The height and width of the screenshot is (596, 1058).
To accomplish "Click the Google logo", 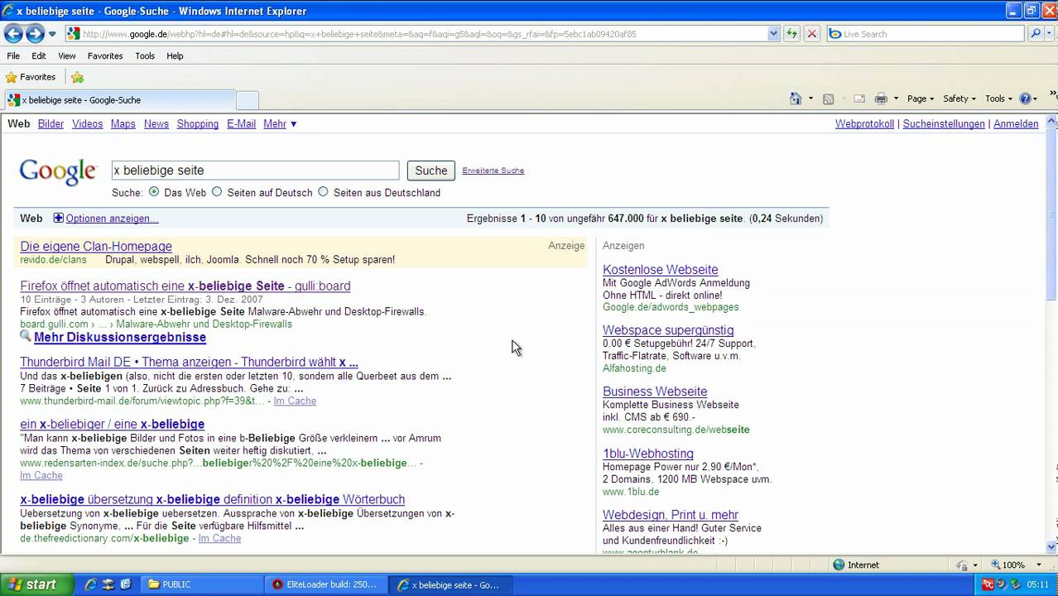I will [x=58, y=171].
